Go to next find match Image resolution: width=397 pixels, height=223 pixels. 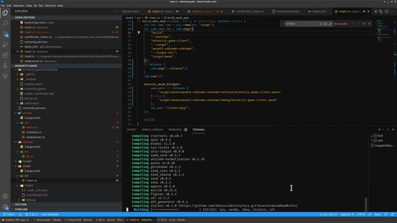pyautogui.click(x=359, y=24)
